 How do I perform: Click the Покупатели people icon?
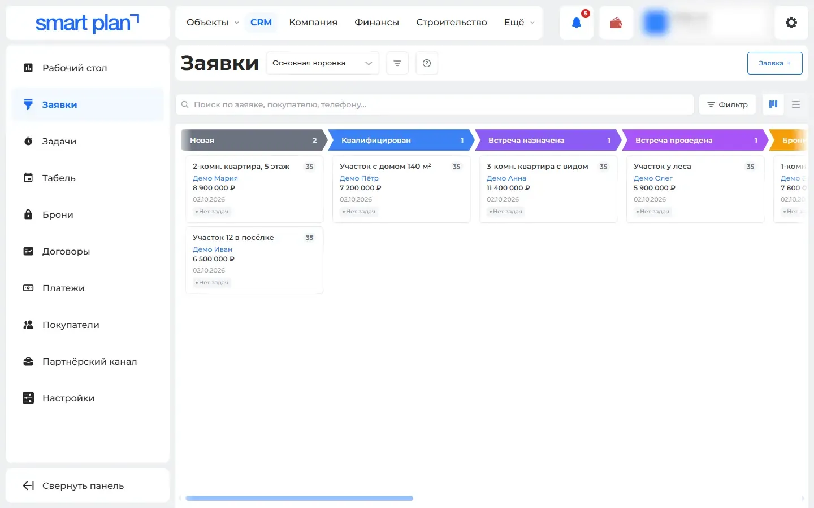coord(28,325)
